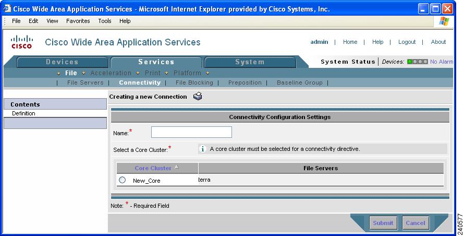
Task: Open the File Servers section
Action: tap(85, 82)
